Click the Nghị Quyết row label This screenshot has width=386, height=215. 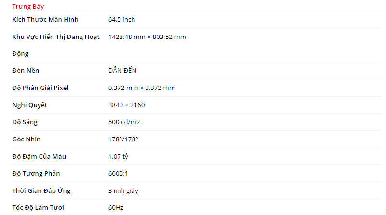30,105
